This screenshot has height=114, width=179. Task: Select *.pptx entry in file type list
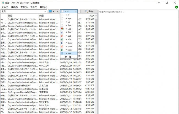tap(69, 46)
